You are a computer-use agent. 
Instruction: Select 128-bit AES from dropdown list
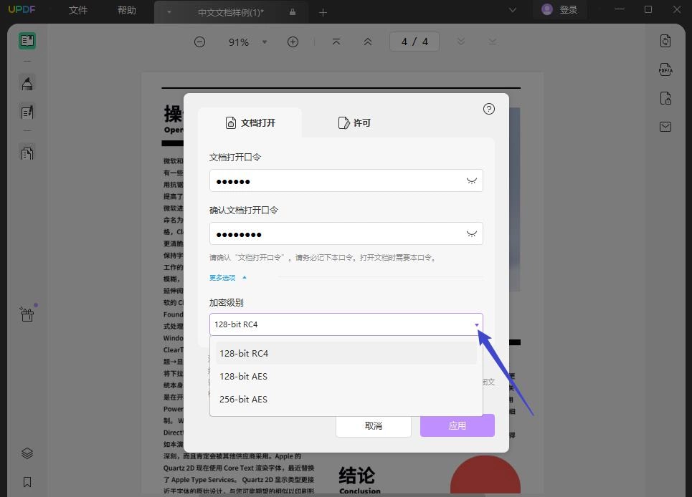346,376
